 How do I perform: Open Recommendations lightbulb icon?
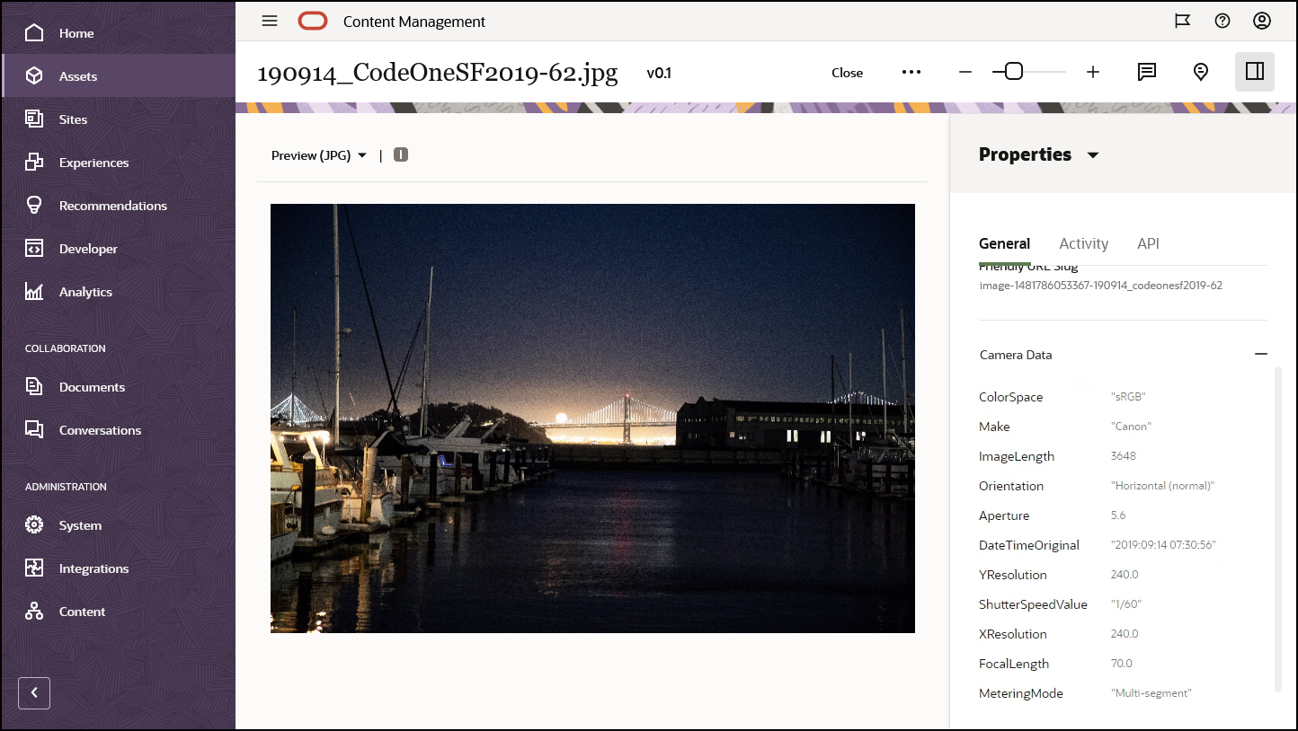click(34, 206)
